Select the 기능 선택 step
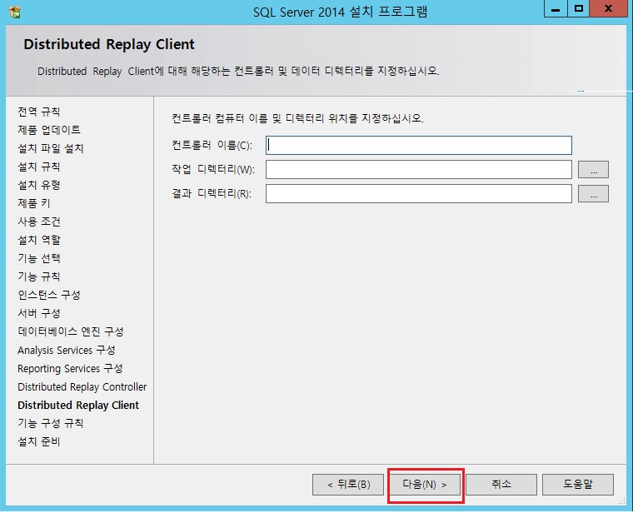 click(x=39, y=258)
